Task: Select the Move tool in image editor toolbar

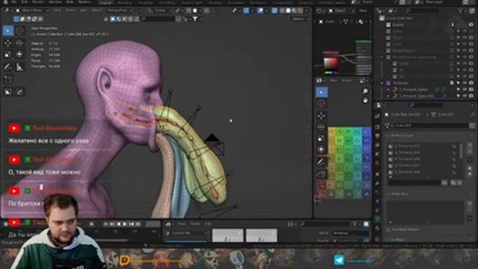Action: pyautogui.click(x=321, y=116)
